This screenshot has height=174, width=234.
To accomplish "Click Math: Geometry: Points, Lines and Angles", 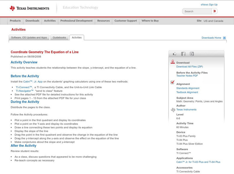I will point(199,101).
